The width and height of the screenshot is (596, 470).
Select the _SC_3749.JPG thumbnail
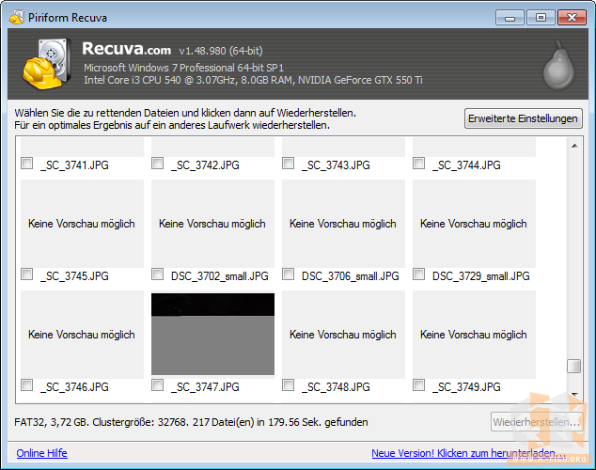pyautogui.click(x=475, y=335)
